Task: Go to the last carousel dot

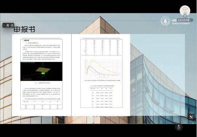Action: click(106, 116)
